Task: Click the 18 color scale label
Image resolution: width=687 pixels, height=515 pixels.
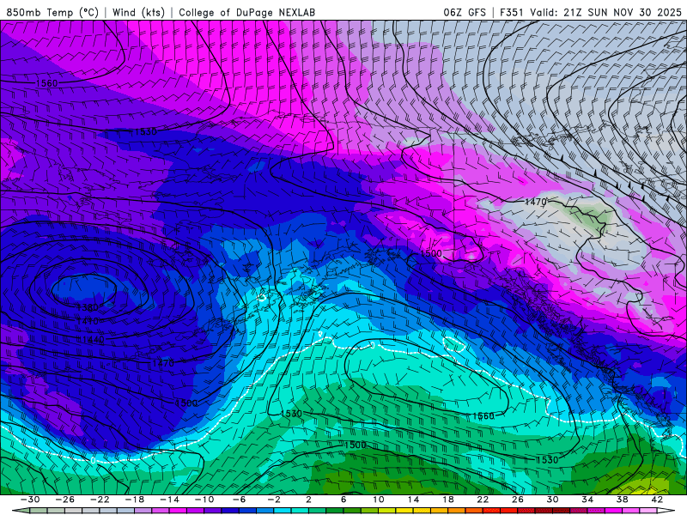Action: pyautogui.click(x=447, y=500)
